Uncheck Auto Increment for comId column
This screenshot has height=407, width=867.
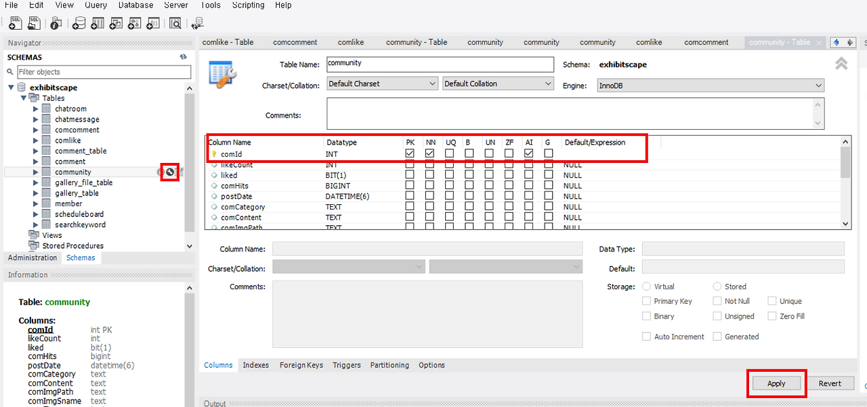coord(529,153)
